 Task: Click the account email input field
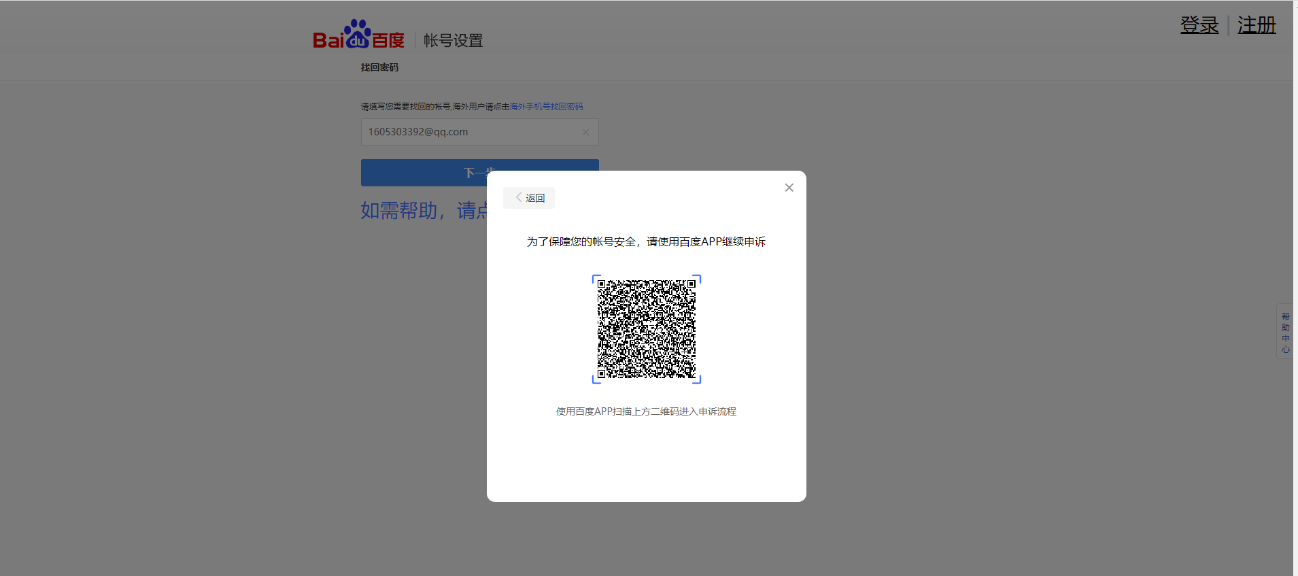coord(479,132)
